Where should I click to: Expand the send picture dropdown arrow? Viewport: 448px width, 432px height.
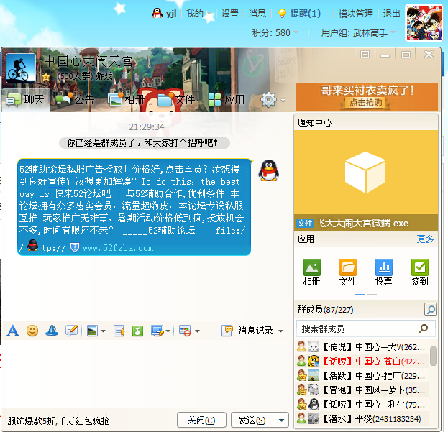[x=103, y=331]
